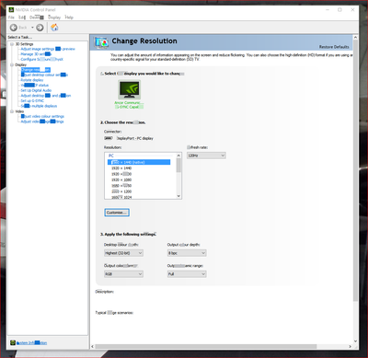368x358 pixels.
Task: Click the horizontal scrollbar left arrow
Action: [x=93, y=347]
